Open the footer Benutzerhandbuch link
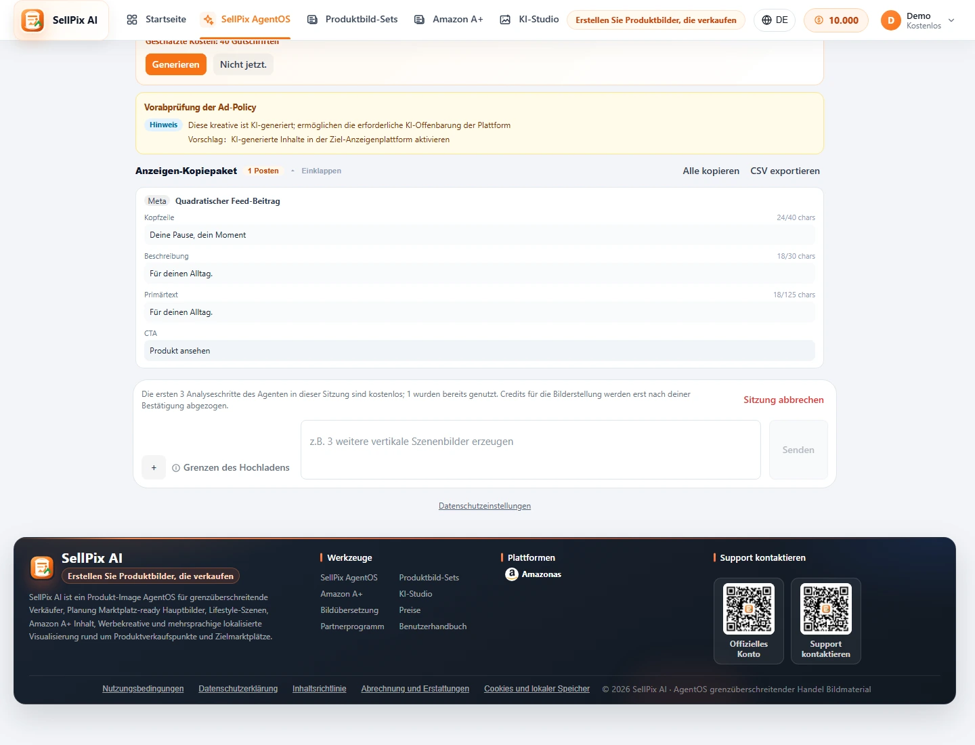The height and width of the screenshot is (745, 975). click(x=433, y=626)
